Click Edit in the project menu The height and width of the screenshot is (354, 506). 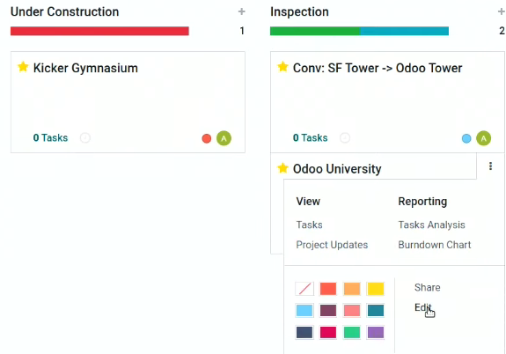(x=422, y=307)
